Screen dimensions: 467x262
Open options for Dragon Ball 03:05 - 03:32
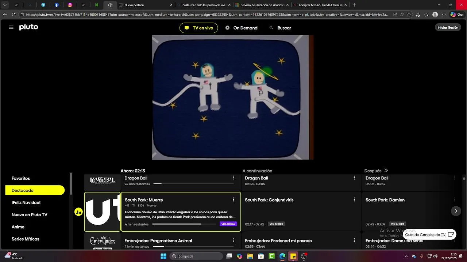455,178
